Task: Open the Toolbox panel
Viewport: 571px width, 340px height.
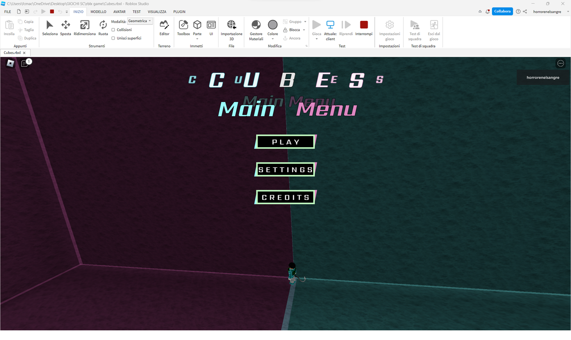Action: [183, 28]
